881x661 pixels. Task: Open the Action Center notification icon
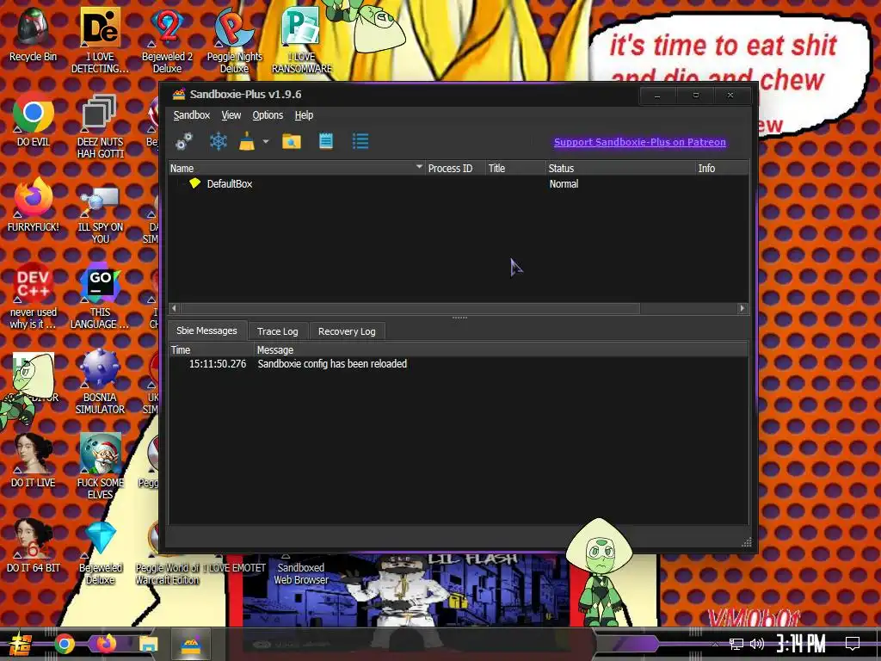(853, 644)
